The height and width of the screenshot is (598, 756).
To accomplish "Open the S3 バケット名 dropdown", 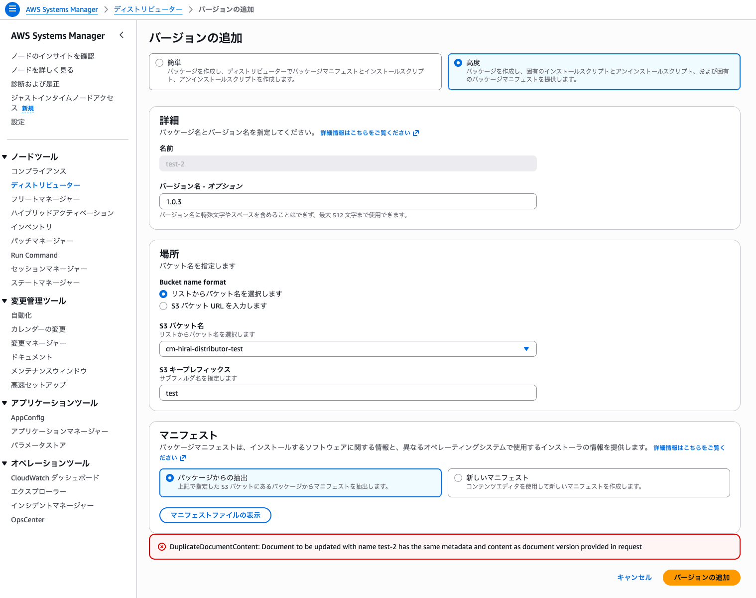I will 348,349.
